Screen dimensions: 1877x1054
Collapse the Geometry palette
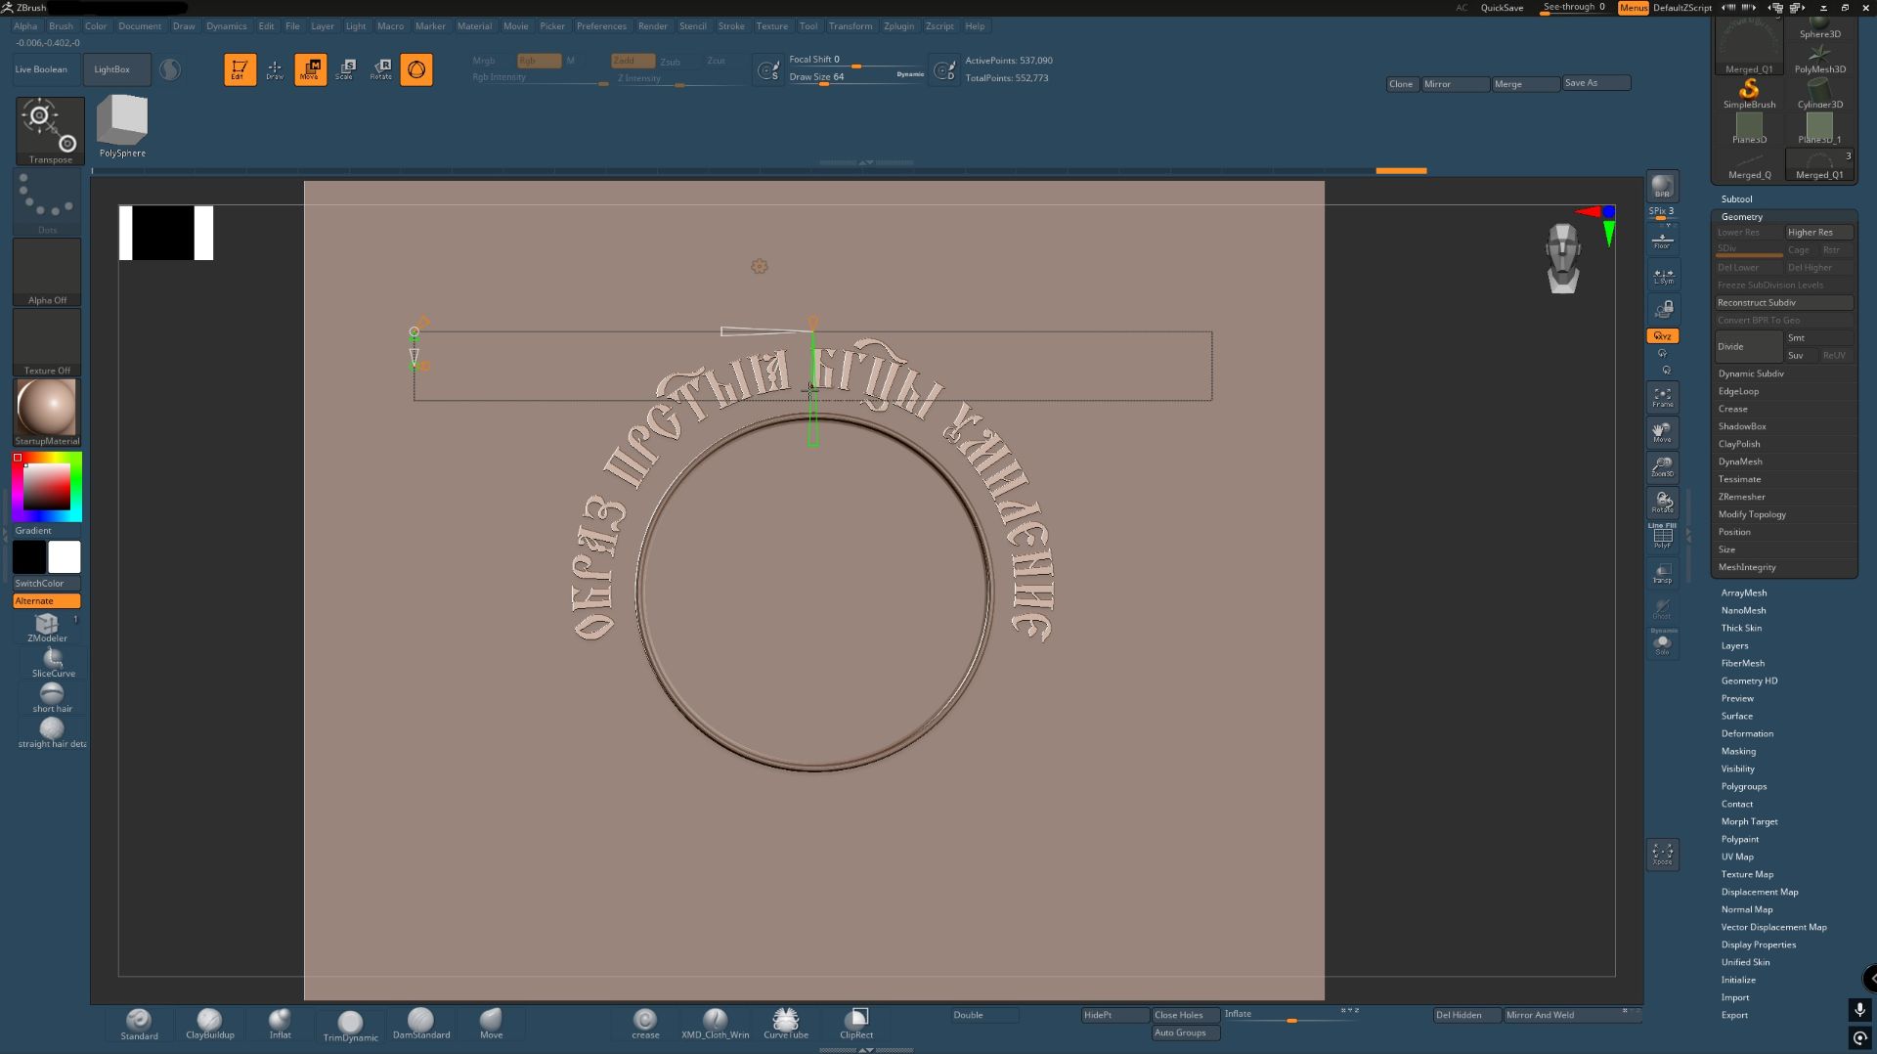click(x=1742, y=217)
